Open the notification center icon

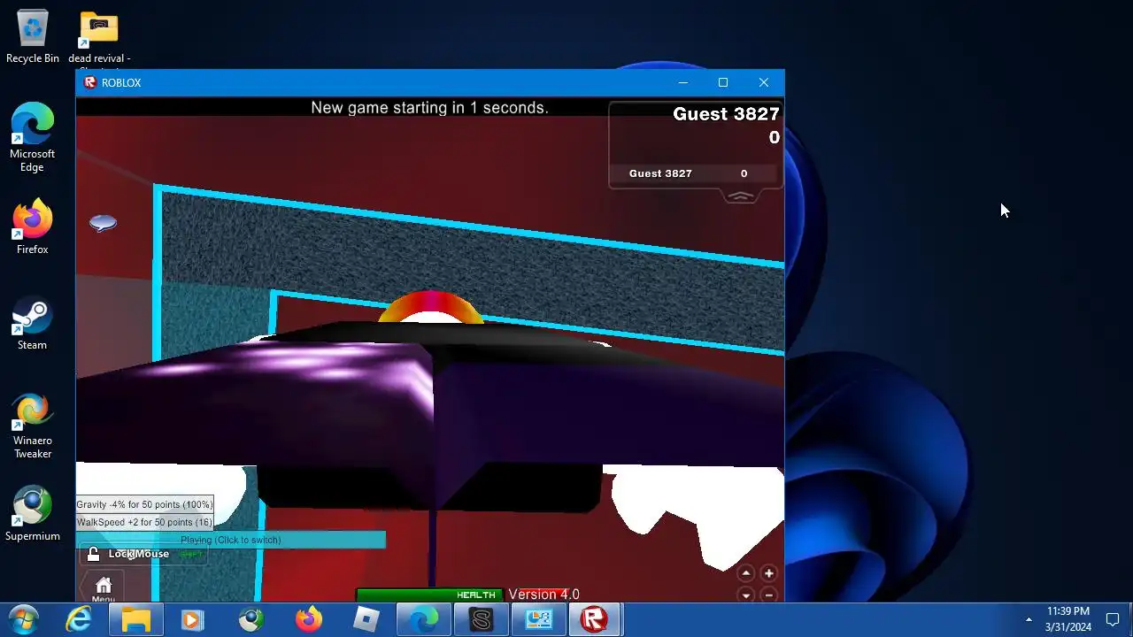click(1113, 619)
